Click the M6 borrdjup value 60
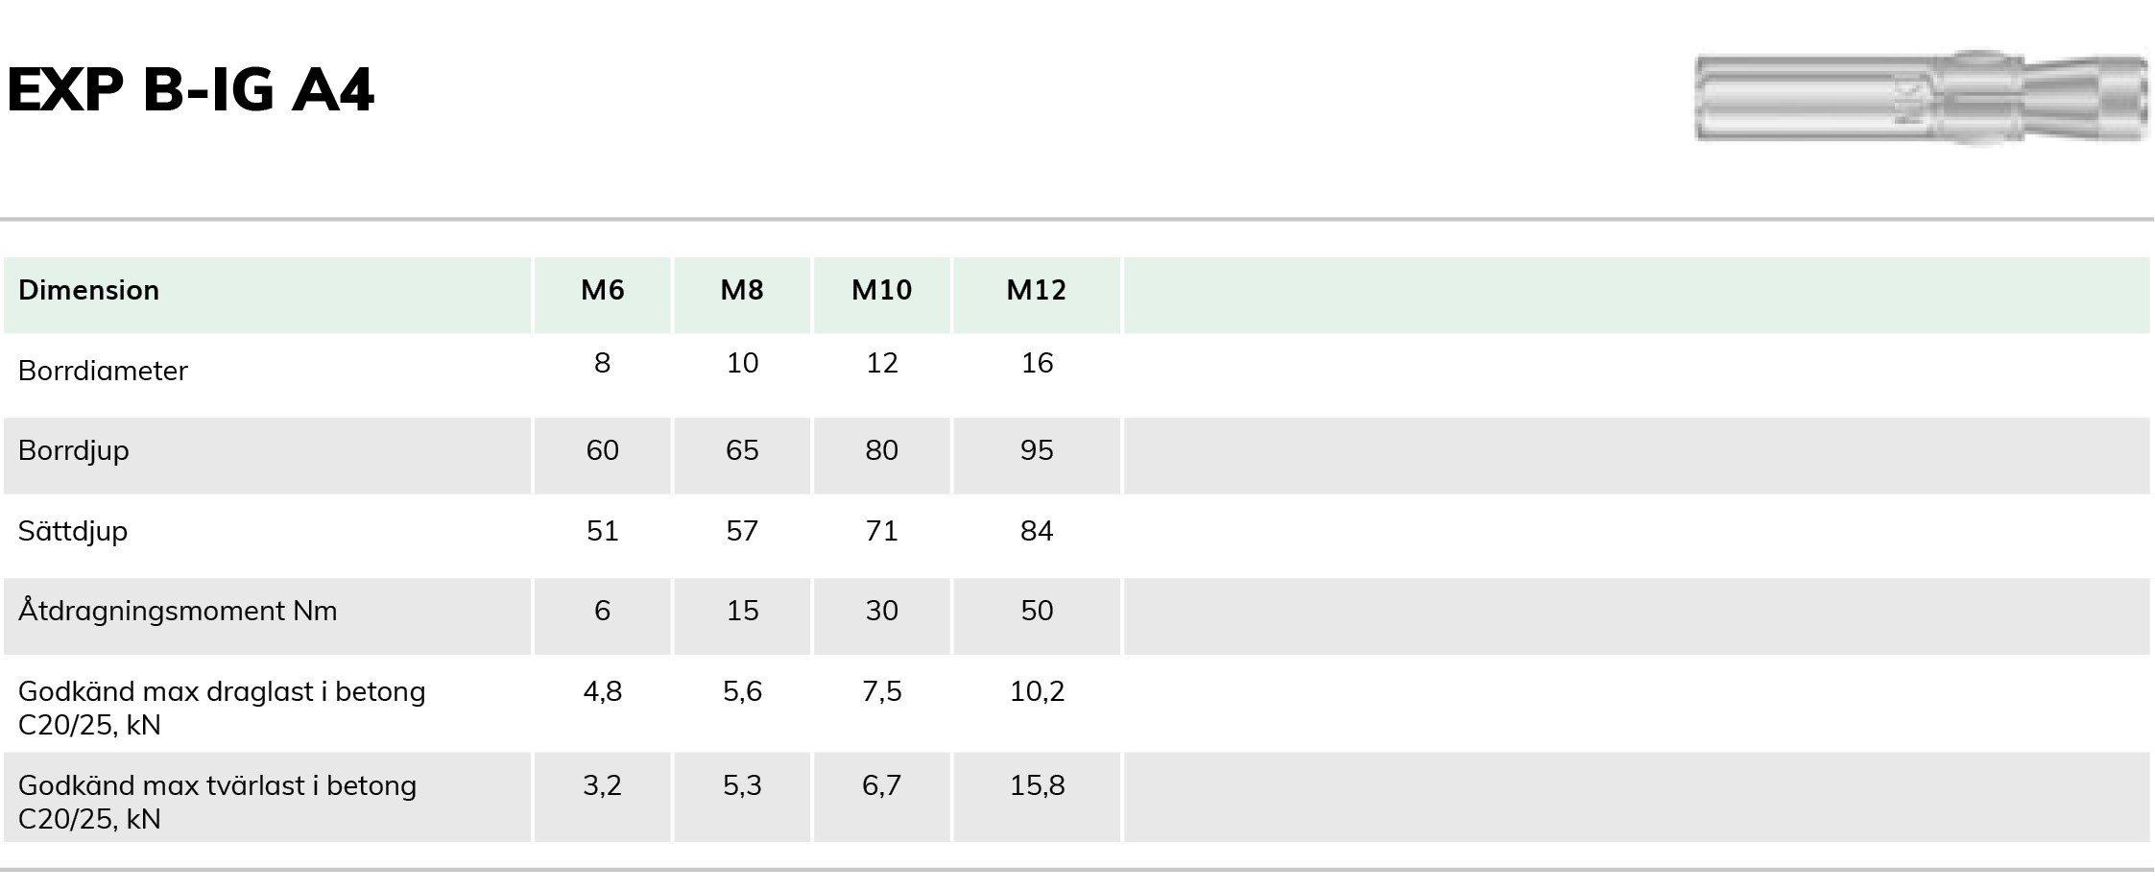Screen dimensions: 2155x891 click(603, 450)
